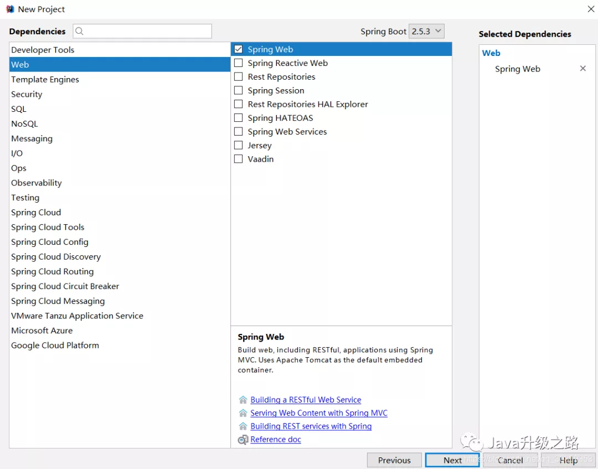Select the Testing category

tap(120, 198)
